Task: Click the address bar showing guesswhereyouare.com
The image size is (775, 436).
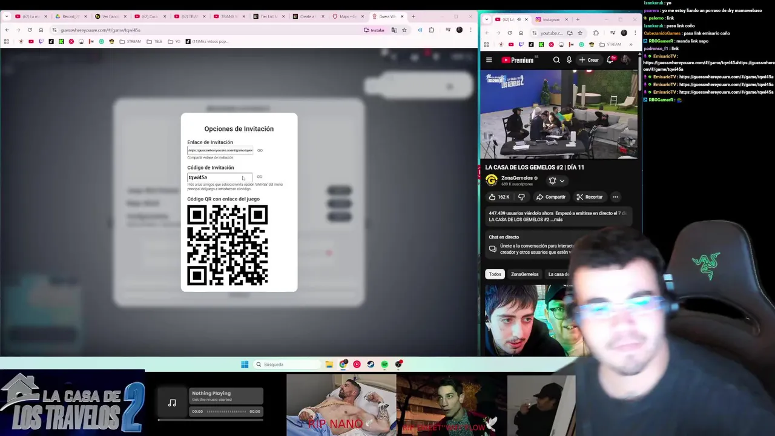Action: pos(206,30)
